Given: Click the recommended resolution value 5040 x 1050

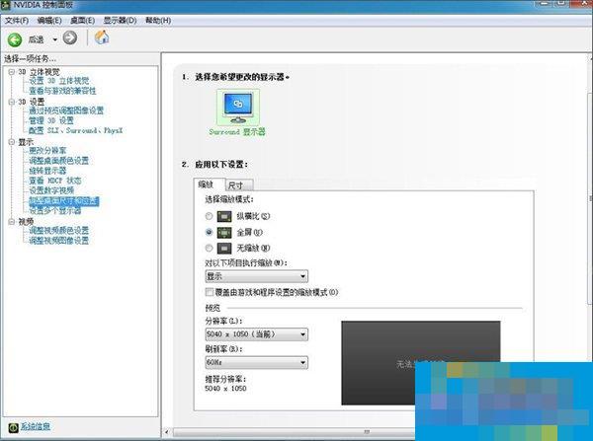Looking at the screenshot, I should point(225,389).
